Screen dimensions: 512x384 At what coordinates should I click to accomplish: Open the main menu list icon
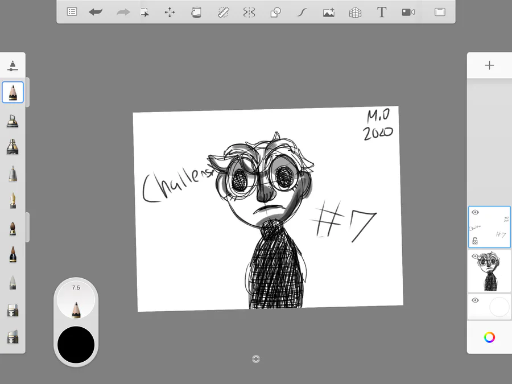click(72, 12)
